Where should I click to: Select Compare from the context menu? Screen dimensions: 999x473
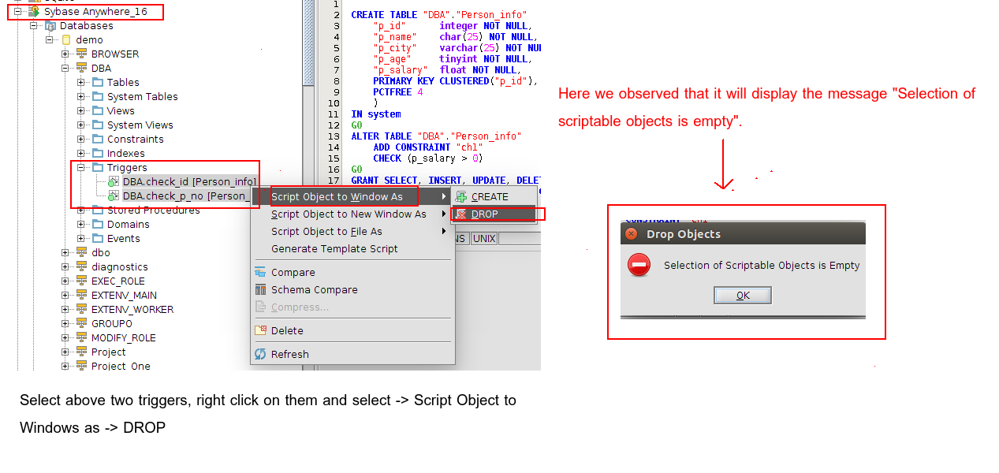[x=352, y=273]
